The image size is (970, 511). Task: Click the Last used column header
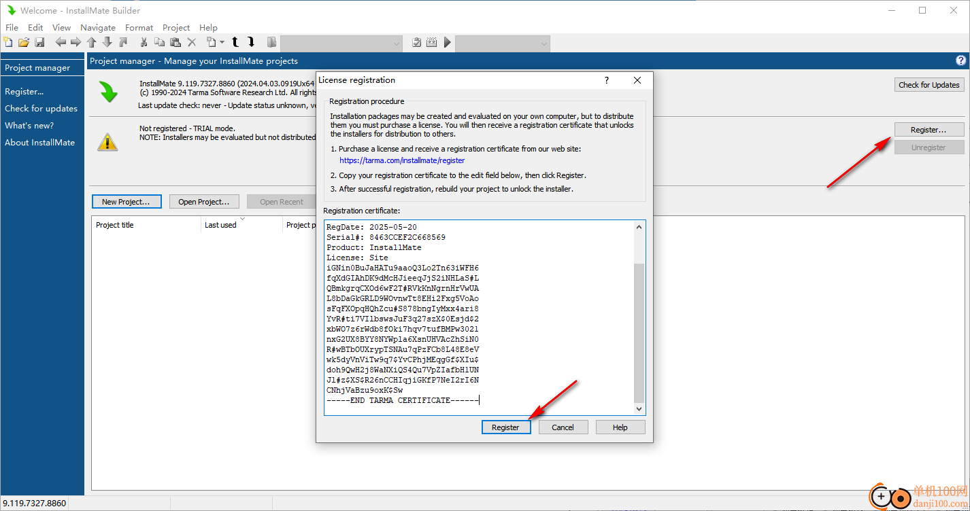tap(241, 225)
